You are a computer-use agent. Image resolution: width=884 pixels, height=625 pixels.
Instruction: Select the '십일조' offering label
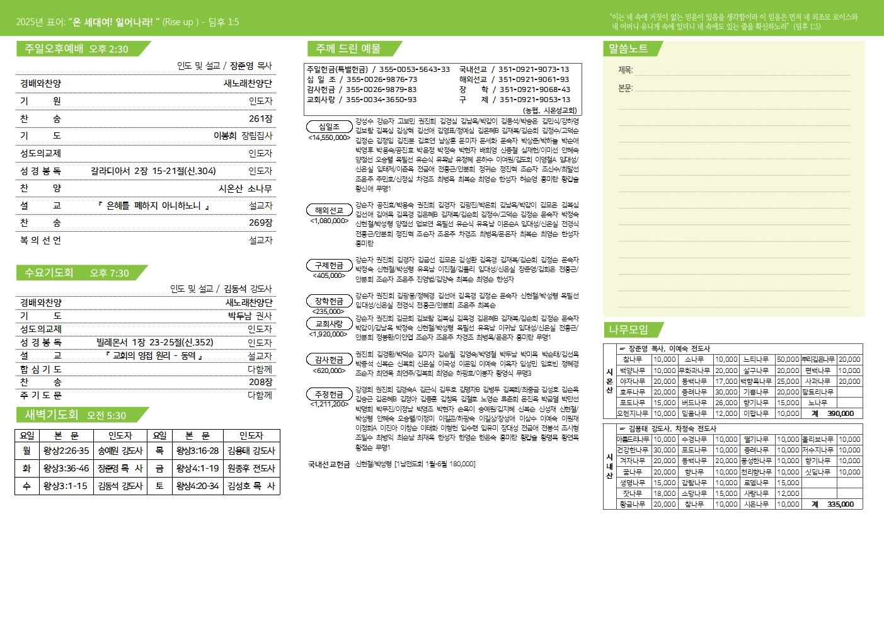329,127
